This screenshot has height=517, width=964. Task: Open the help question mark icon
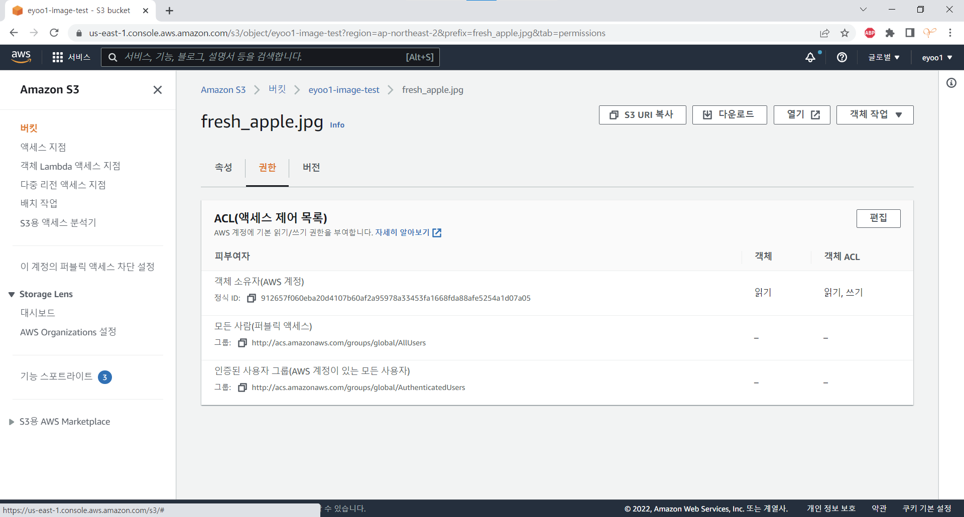click(842, 57)
